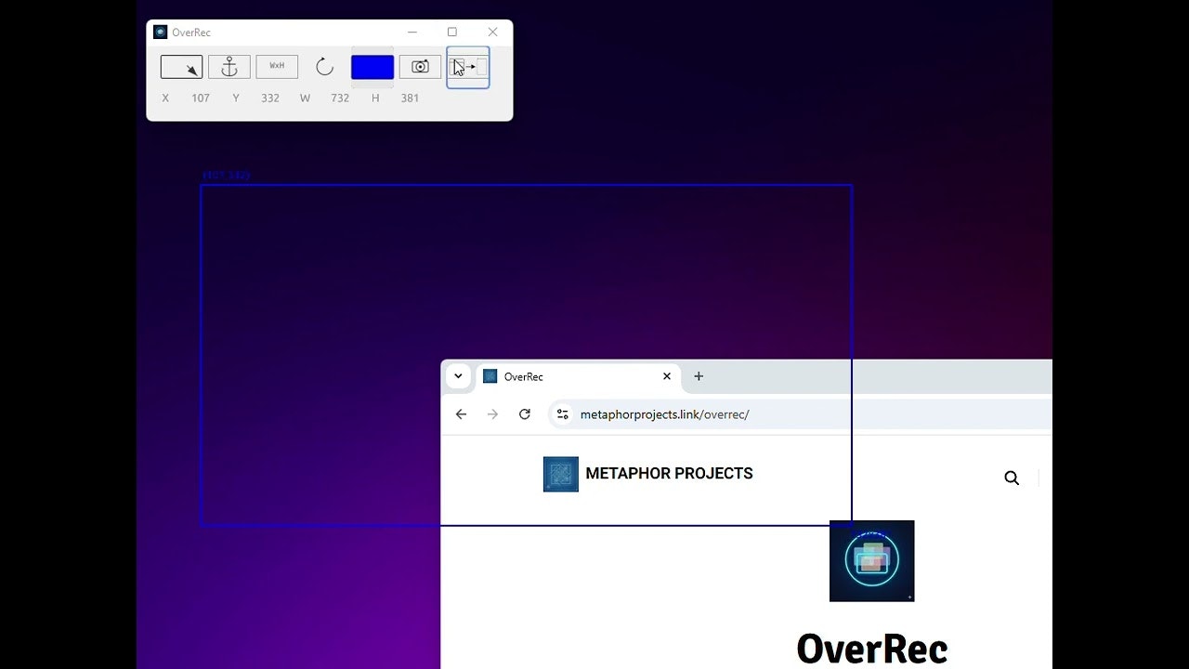The image size is (1189, 669).
Task: View site information icon in address bar
Action: (563, 414)
